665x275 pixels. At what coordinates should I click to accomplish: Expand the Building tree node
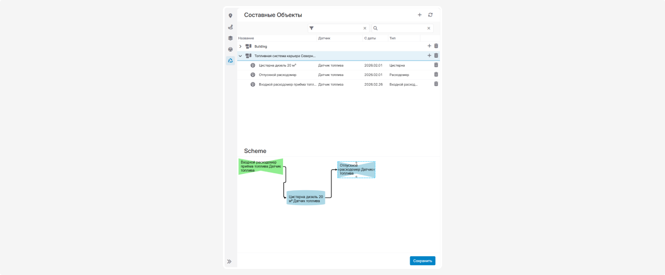(241, 46)
